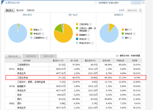Click the 按地区分 pie chart

(x=109, y=33)
